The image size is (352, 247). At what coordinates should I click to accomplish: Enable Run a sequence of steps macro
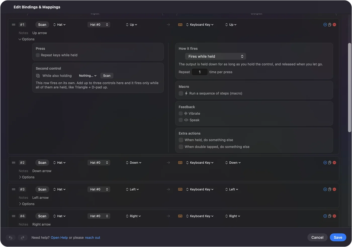click(181, 93)
